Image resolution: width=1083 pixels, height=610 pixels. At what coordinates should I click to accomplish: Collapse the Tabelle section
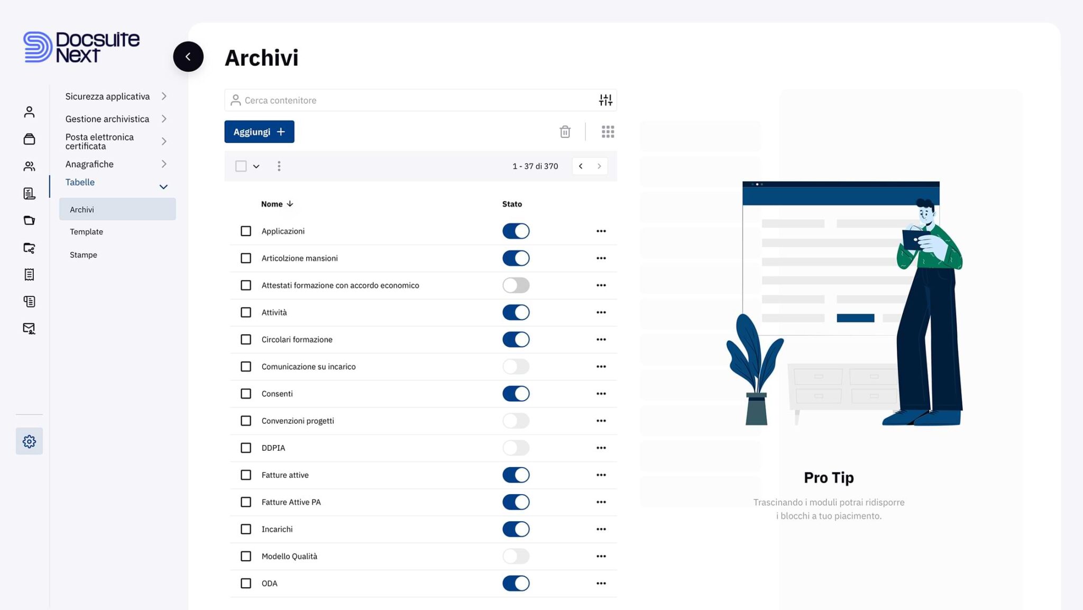[x=163, y=186]
